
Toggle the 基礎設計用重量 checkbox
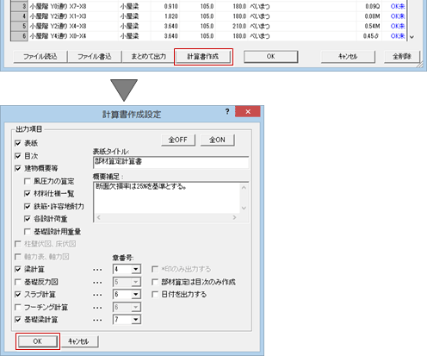click(28, 232)
